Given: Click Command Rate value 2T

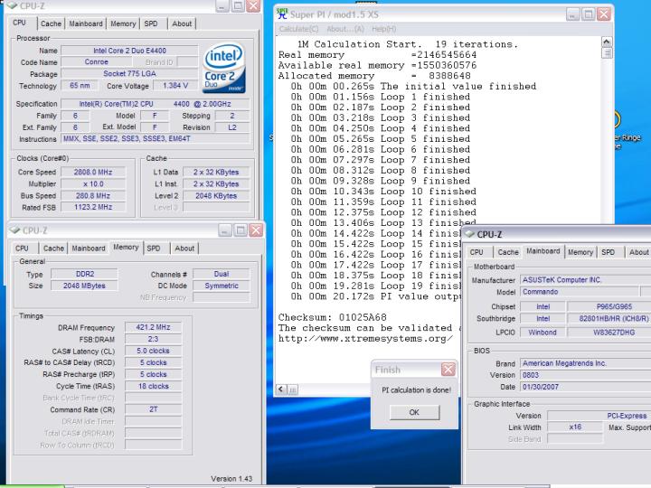Looking at the screenshot, I should (x=153, y=409).
